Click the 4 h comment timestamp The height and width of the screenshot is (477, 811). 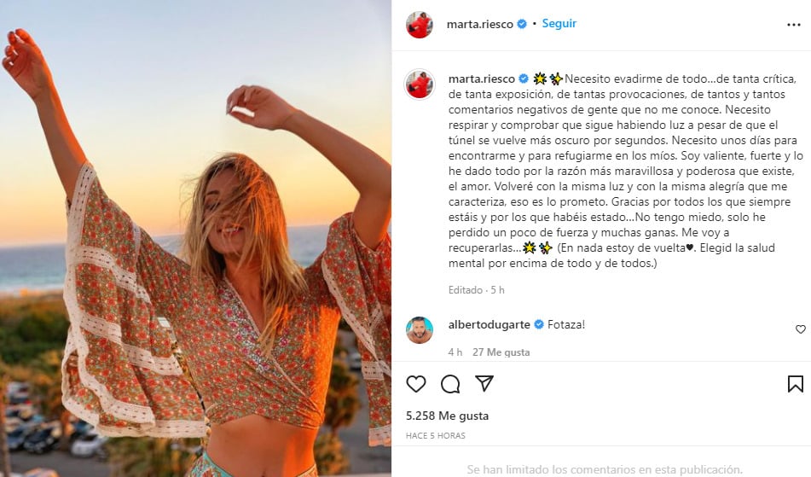click(455, 352)
